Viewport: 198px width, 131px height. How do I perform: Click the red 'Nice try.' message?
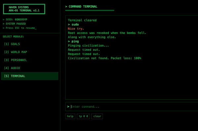tap(76, 29)
